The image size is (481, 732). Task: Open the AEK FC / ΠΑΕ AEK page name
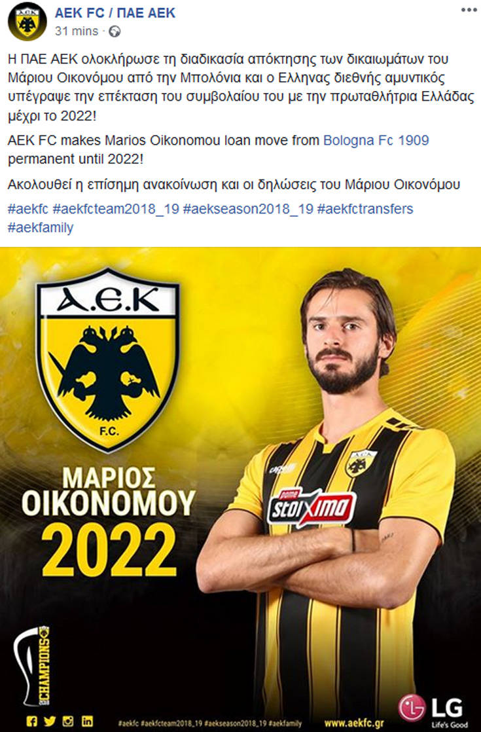[x=115, y=13]
